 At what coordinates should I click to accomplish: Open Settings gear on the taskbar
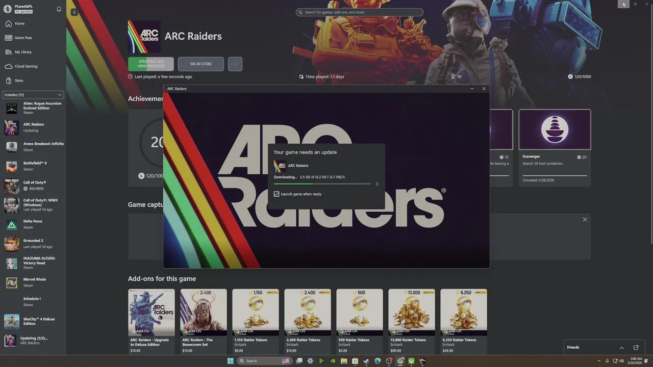coord(310,361)
